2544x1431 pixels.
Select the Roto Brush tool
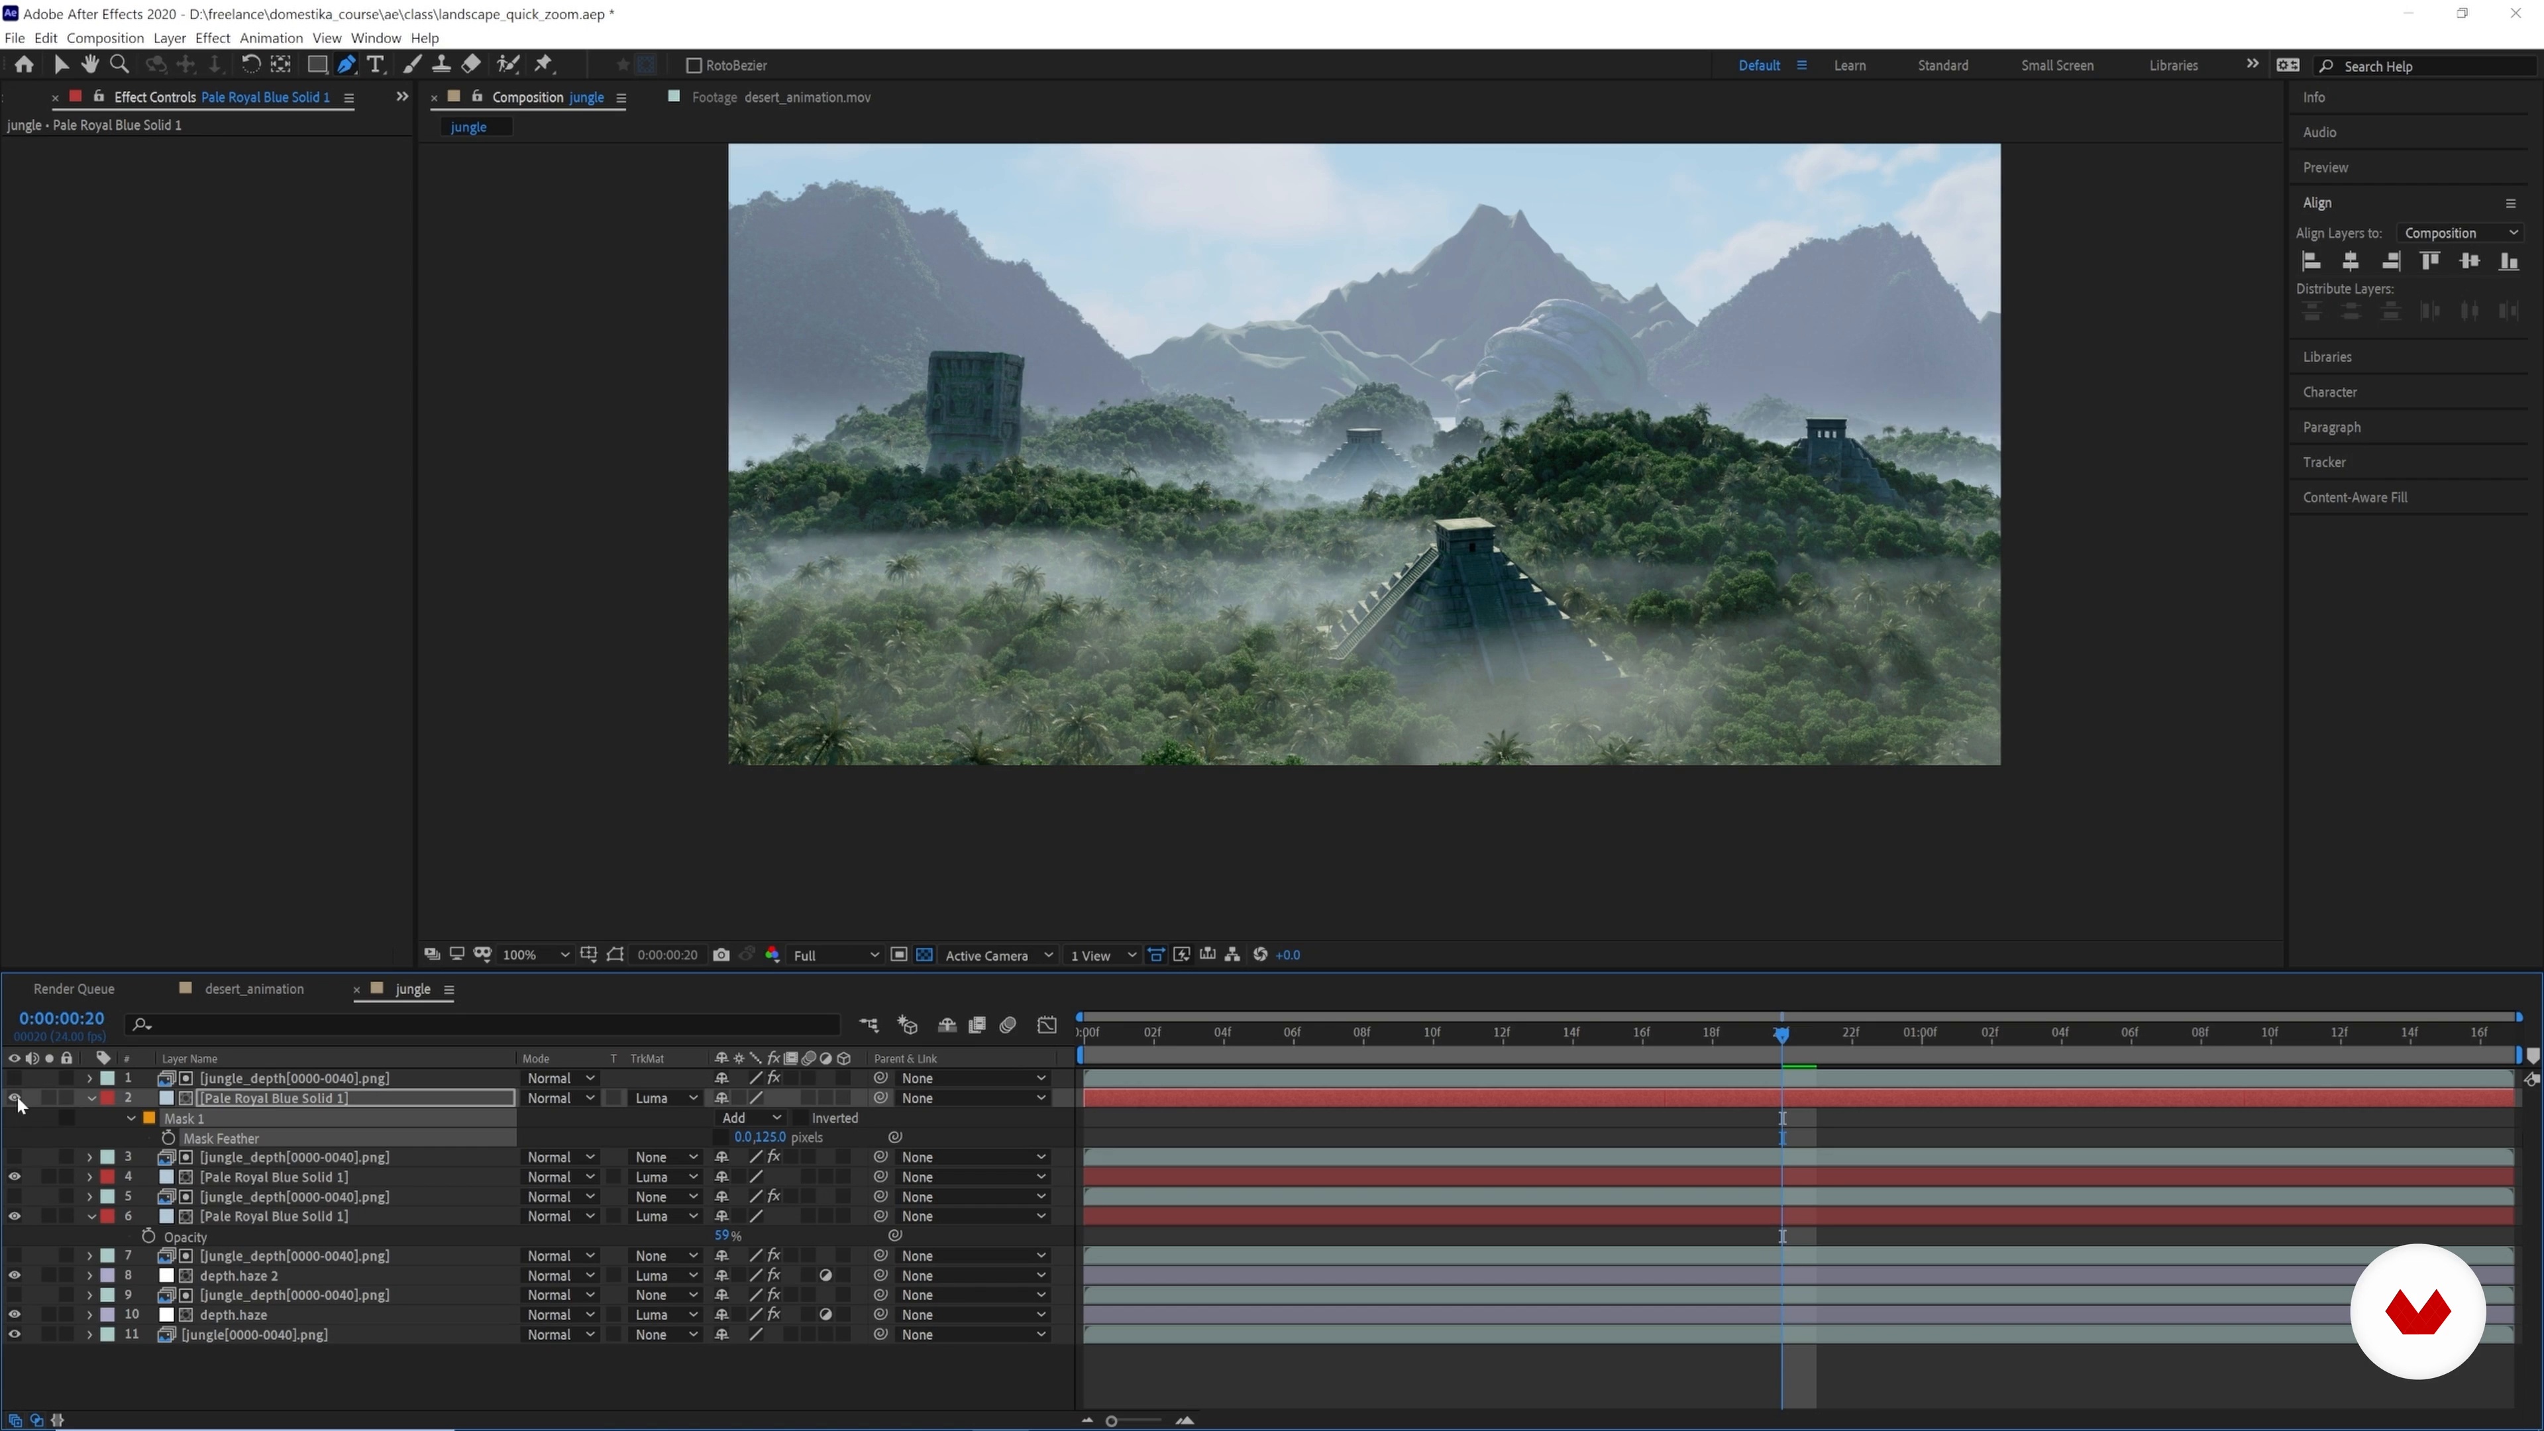(x=507, y=65)
